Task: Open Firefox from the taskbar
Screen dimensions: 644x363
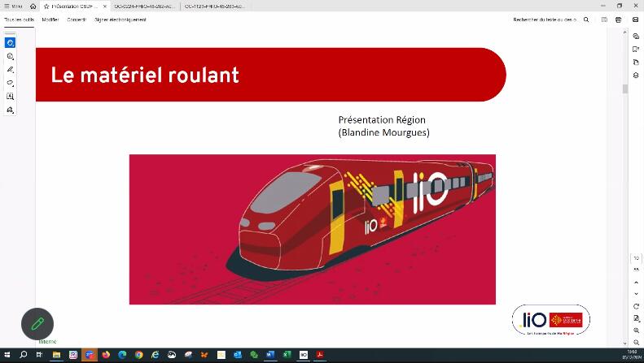Action: pyautogui.click(x=106, y=355)
